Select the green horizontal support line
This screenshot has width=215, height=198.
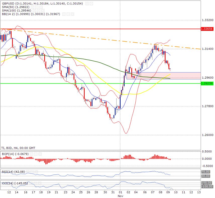100,83
